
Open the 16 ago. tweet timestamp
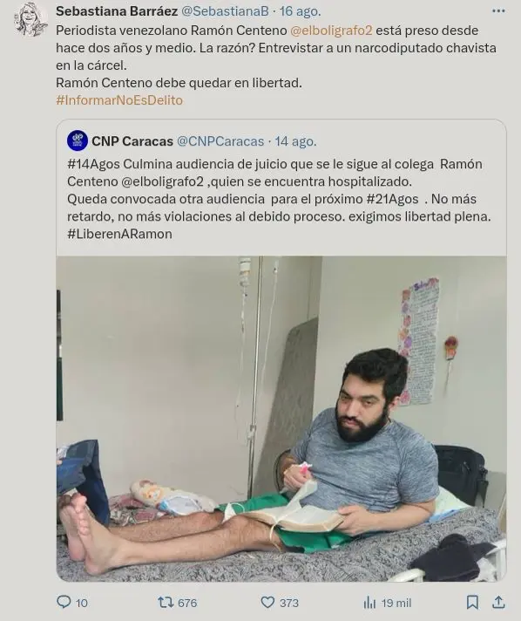click(x=301, y=11)
